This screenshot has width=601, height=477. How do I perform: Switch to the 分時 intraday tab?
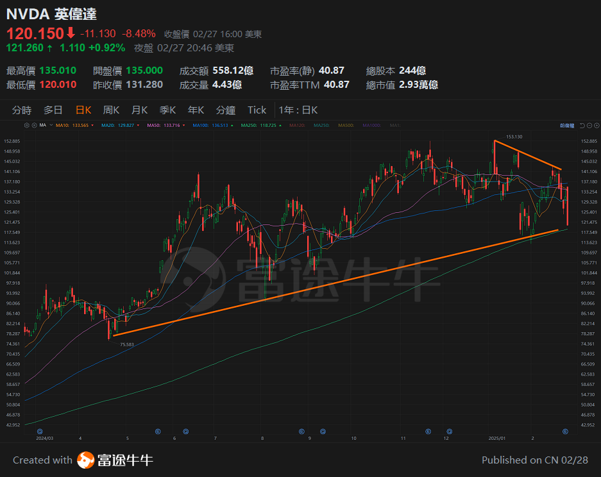pyautogui.click(x=22, y=110)
